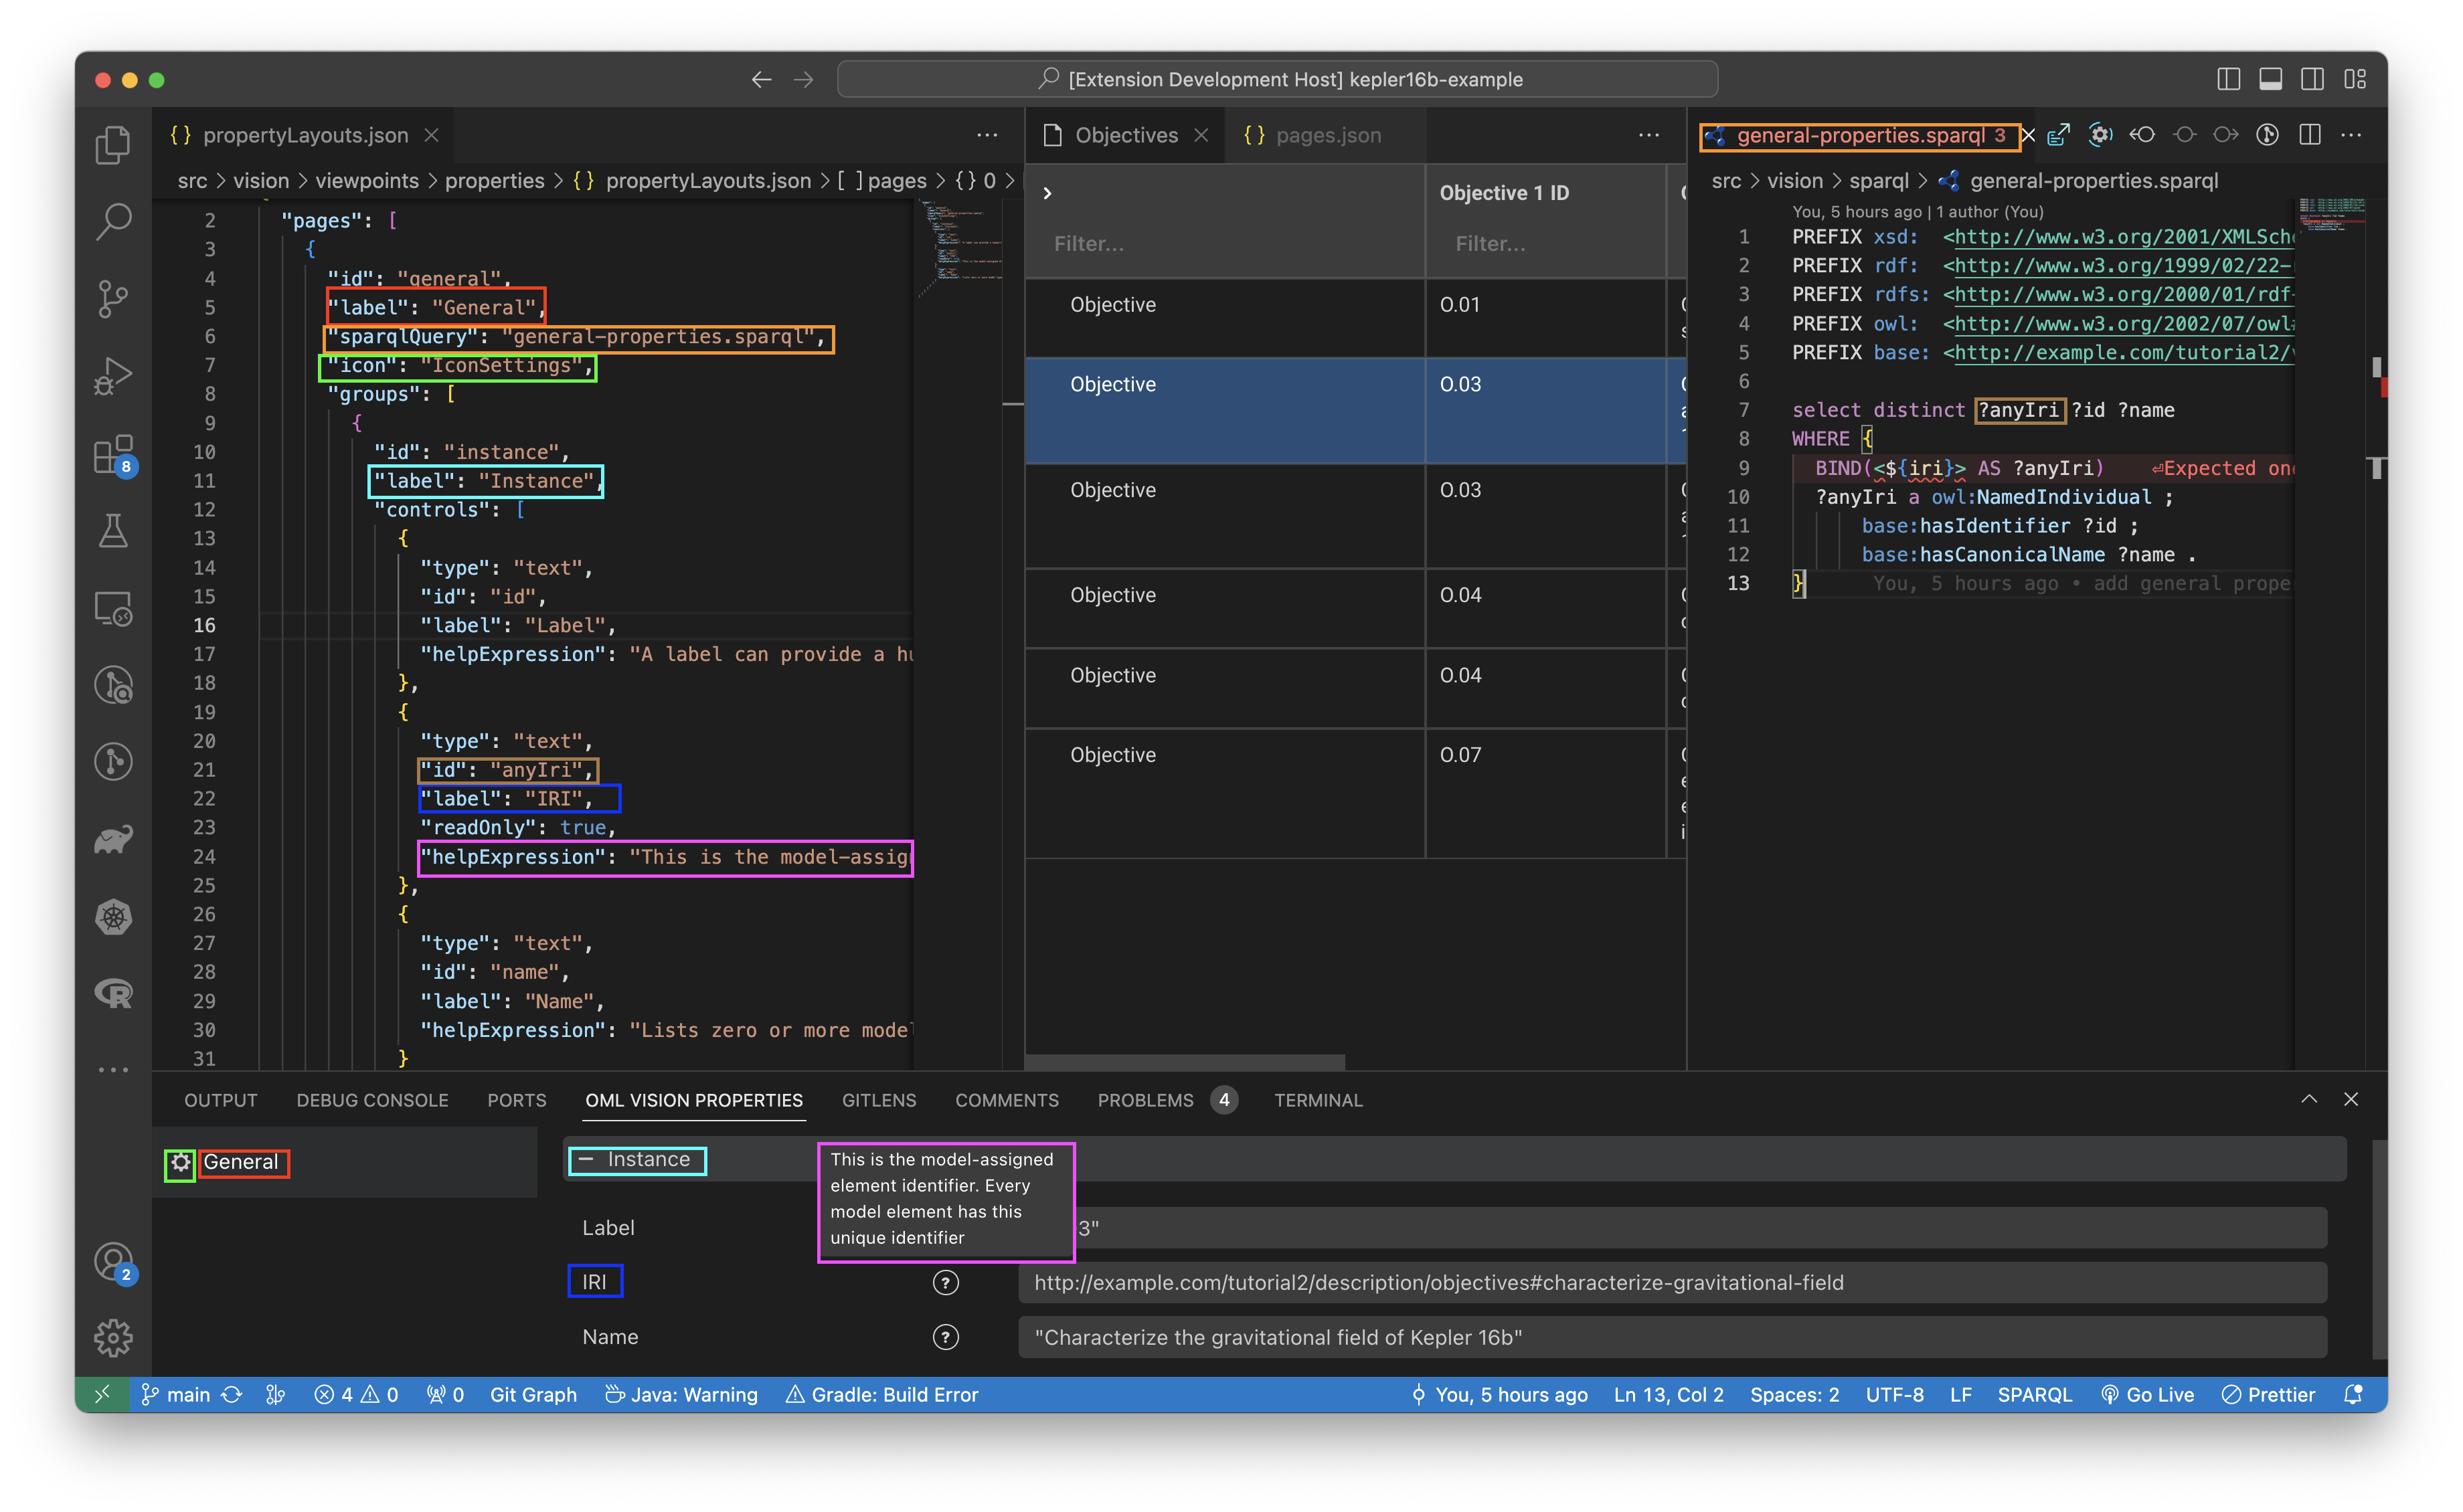Screen dimensions: 2463x1512
Task: Click the first column Filter field
Action: click(x=1225, y=244)
